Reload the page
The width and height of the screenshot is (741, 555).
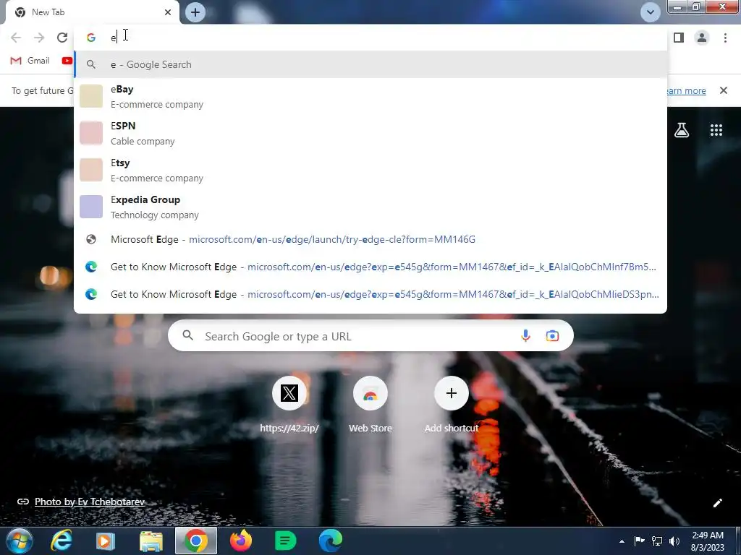point(62,38)
